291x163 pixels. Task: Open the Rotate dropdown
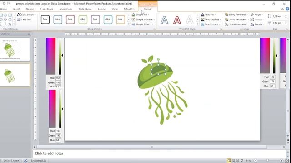point(257,24)
